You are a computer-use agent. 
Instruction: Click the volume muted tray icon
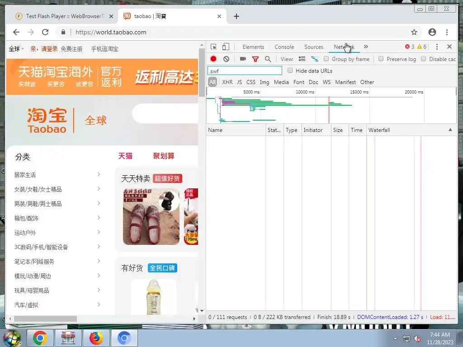[417, 339]
